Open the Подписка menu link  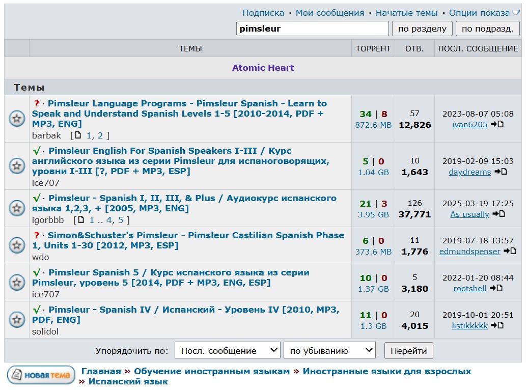pos(263,13)
